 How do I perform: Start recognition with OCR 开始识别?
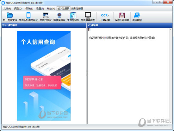pos(105,17)
